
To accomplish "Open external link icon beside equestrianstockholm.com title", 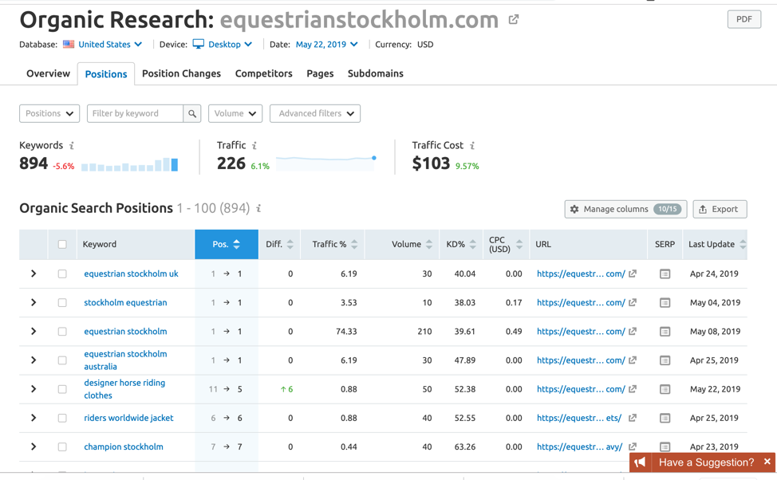I will (x=514, y=20).
